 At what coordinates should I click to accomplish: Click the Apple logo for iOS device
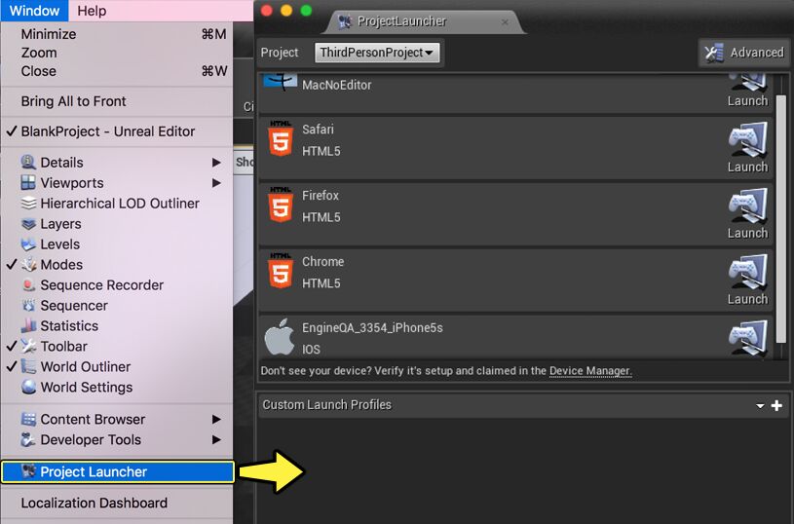[280, 336]
